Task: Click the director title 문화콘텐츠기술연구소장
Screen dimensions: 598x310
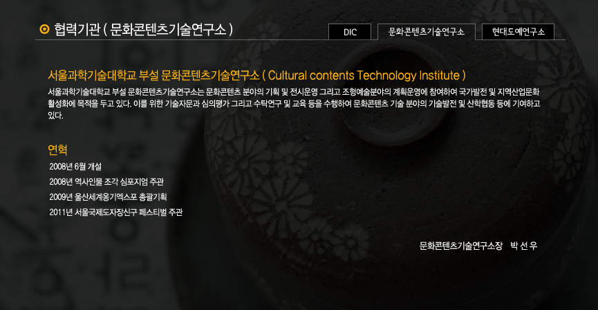Action: pyautogui.click(x=461, y=246)
